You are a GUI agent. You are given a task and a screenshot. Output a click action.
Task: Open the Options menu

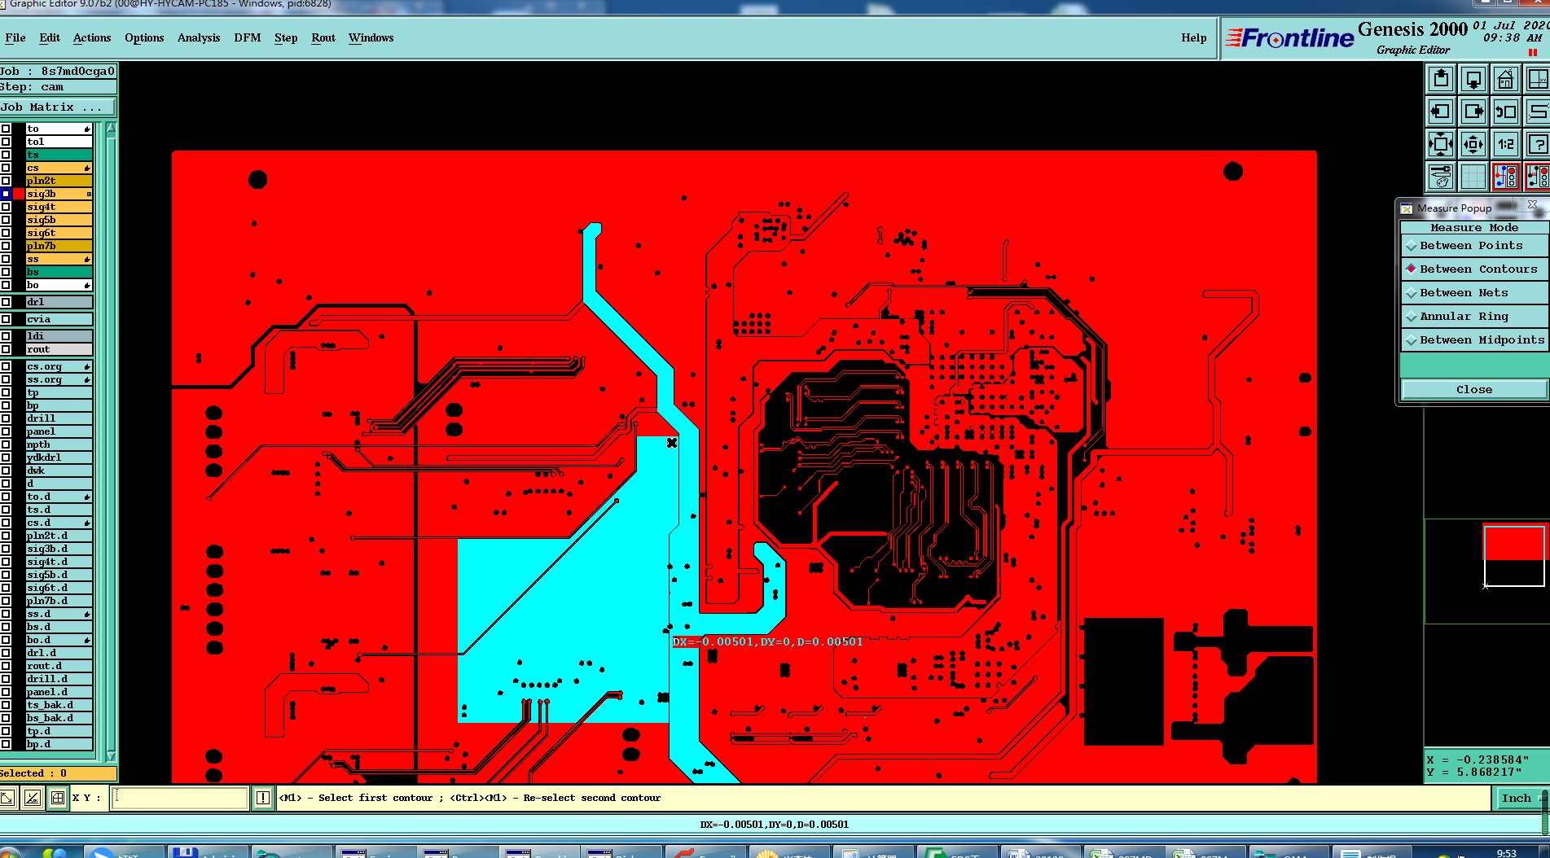pyautogui.click(x=144, y=37)
